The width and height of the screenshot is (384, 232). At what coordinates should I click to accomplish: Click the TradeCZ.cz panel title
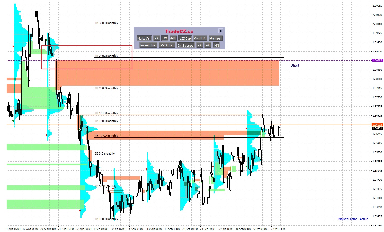point(179,32)
